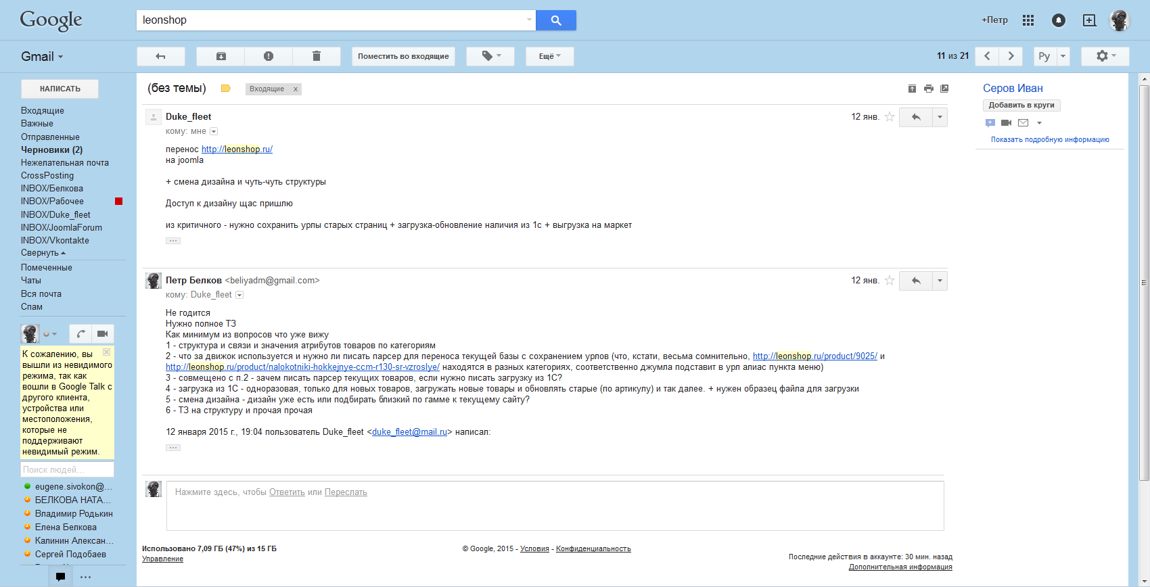1150x587 pixels.
Task: Open the Gmail product switcher dropdown
Action: coord(42,57)
